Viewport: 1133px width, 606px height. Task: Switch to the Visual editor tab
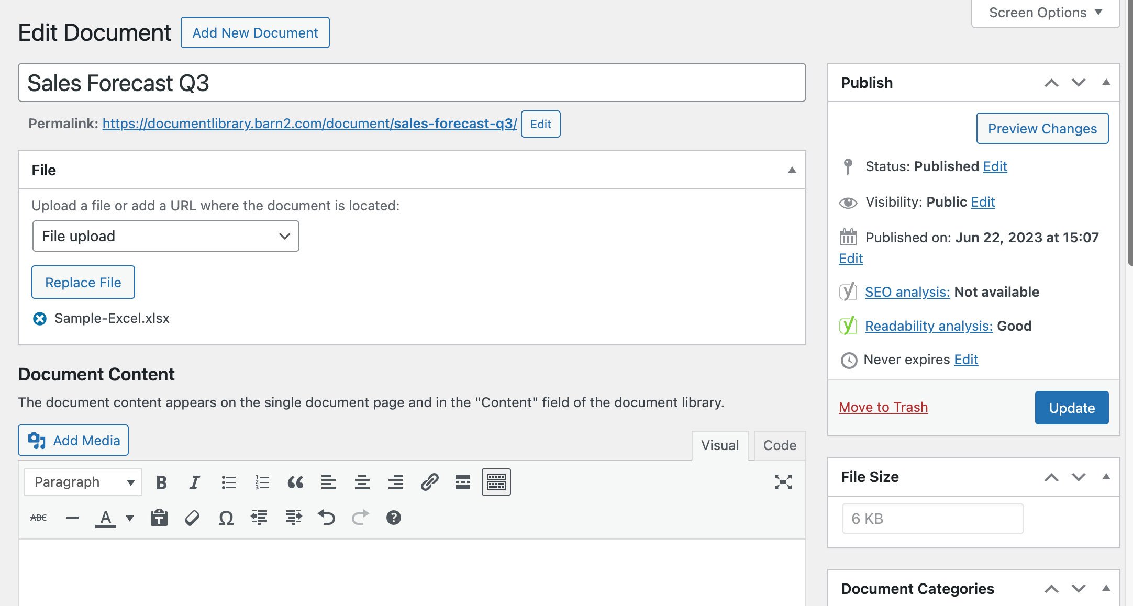(x=720, y=445)
